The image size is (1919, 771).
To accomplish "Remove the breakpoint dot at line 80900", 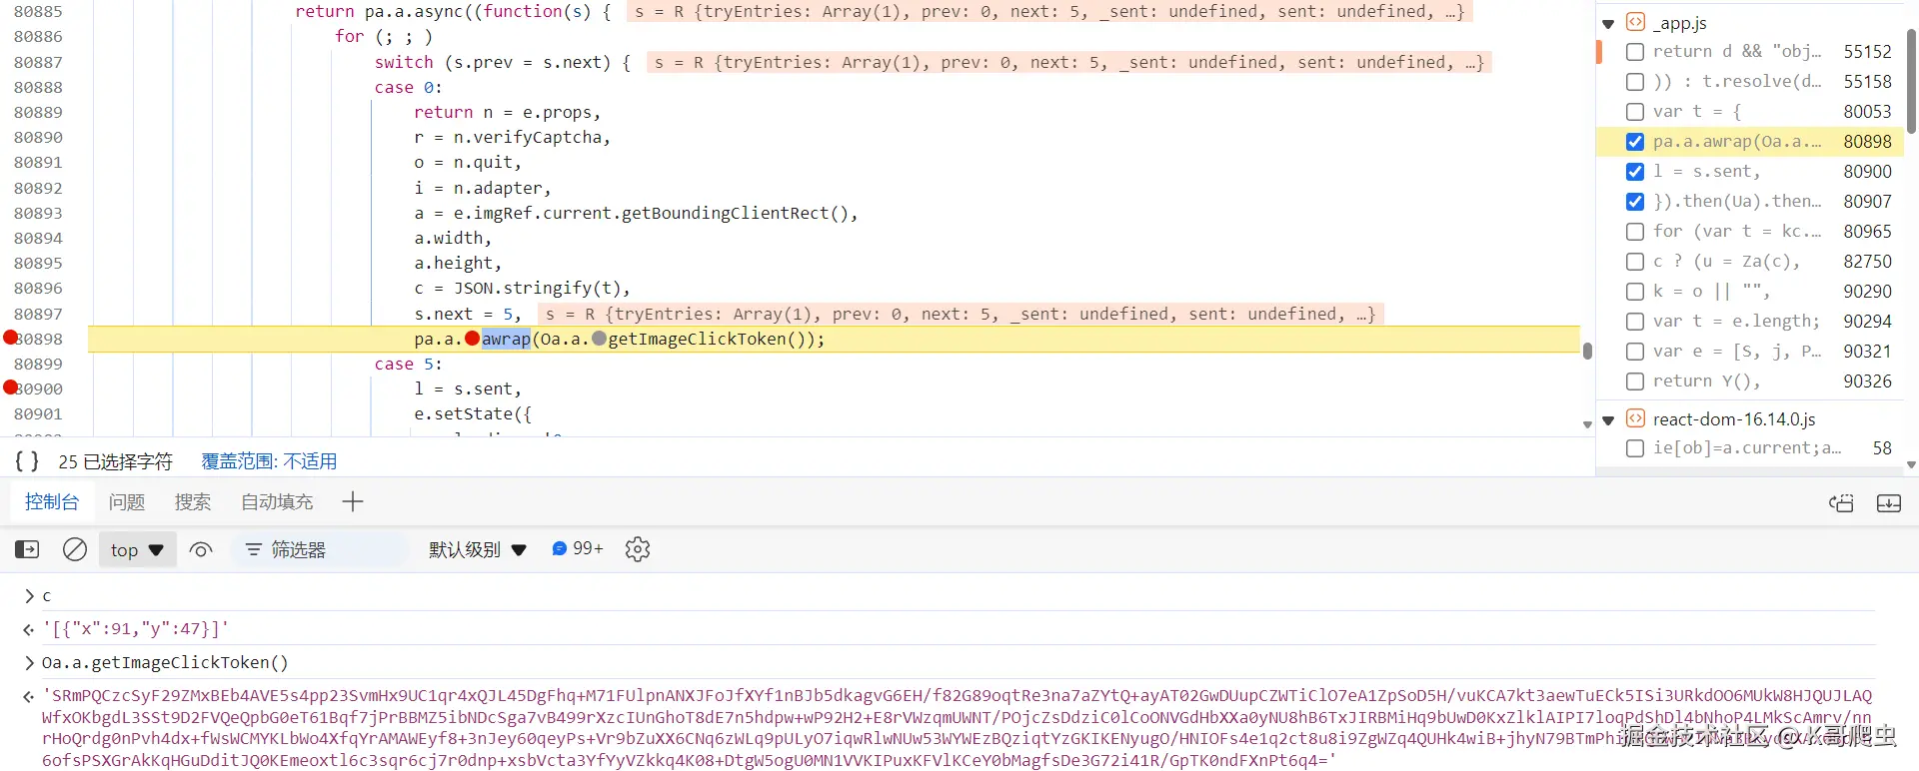I will 11,387.
